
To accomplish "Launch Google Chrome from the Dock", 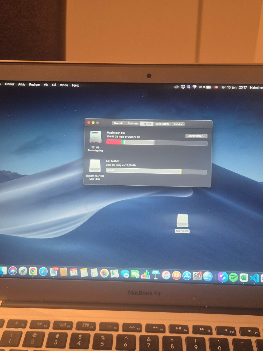I will pyautogui.click(x=33, y=271).
